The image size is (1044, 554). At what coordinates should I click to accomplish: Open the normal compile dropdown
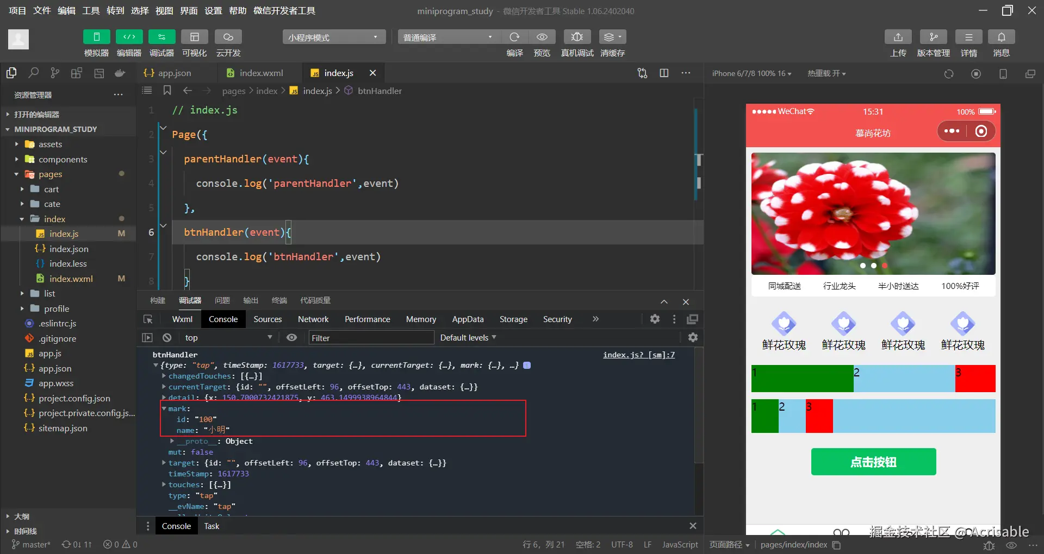(449, 37)
